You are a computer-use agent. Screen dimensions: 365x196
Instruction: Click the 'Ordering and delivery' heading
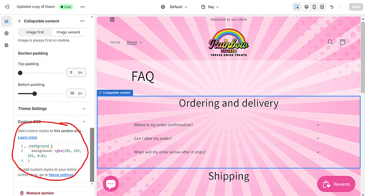pos(229,103)
